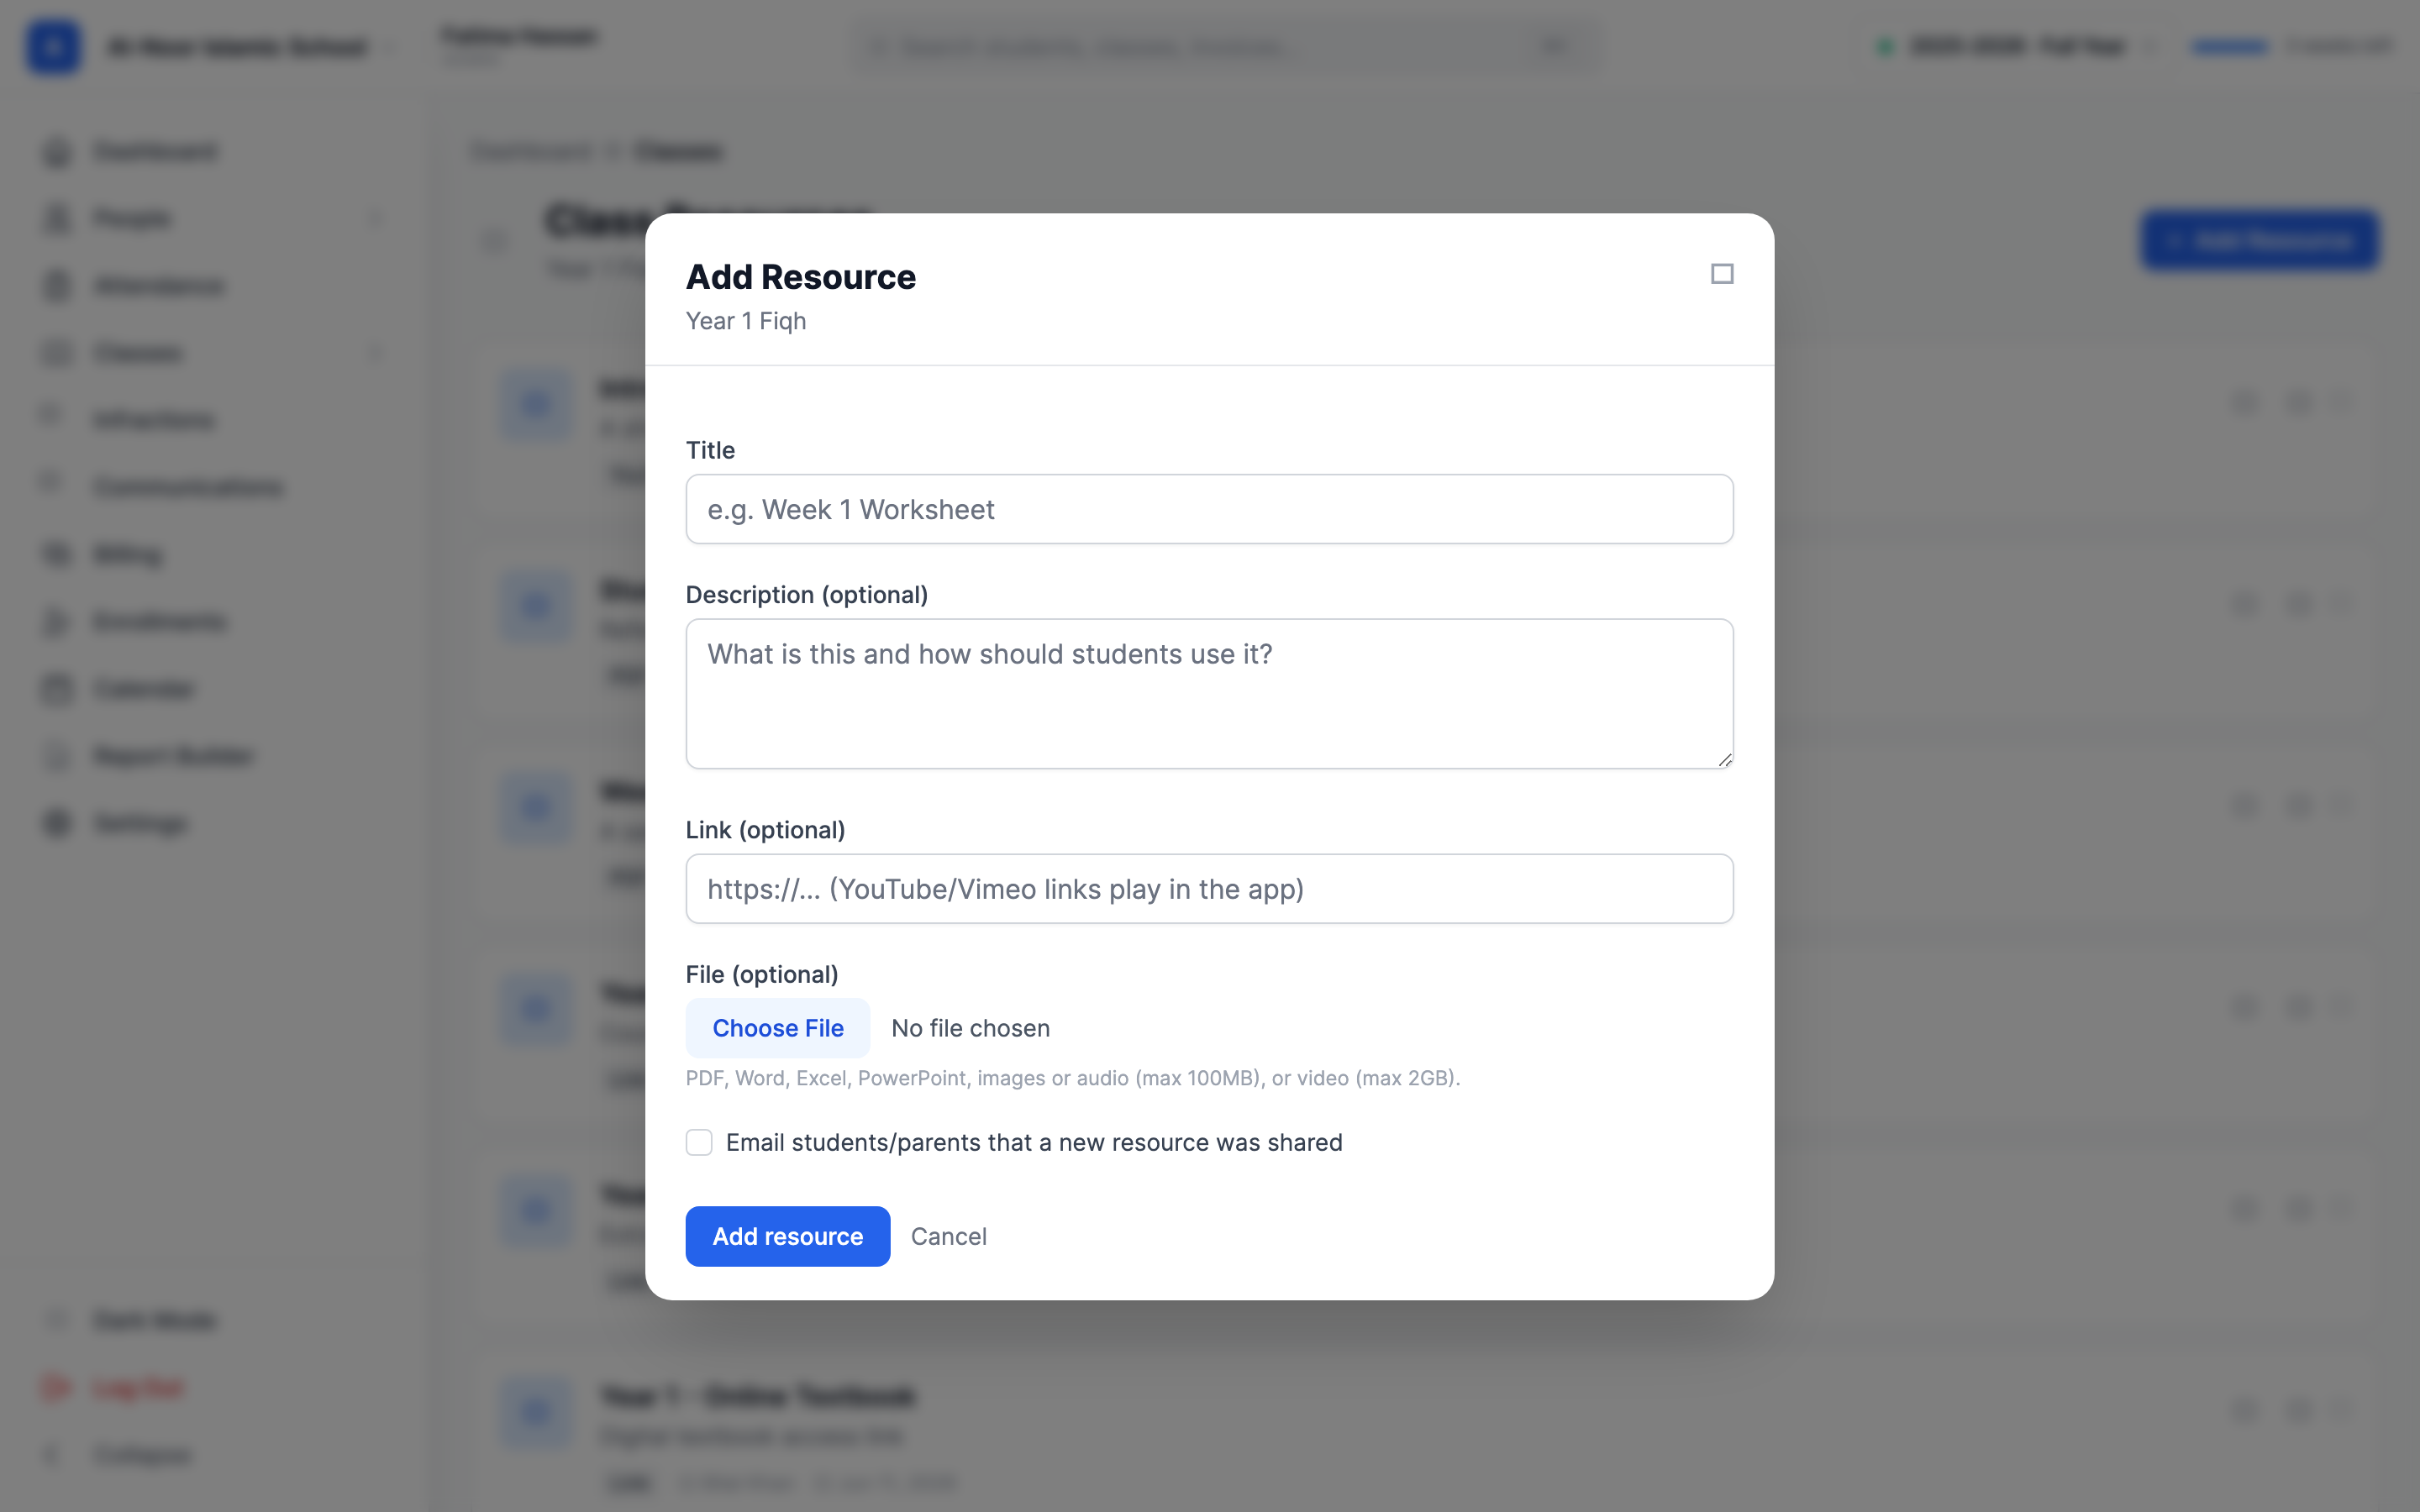The height and width of the screenshot is (1512, 2420).
Task: Click the 'Year 1 Fiqh' subtitle
Action: tap(745, 321)
